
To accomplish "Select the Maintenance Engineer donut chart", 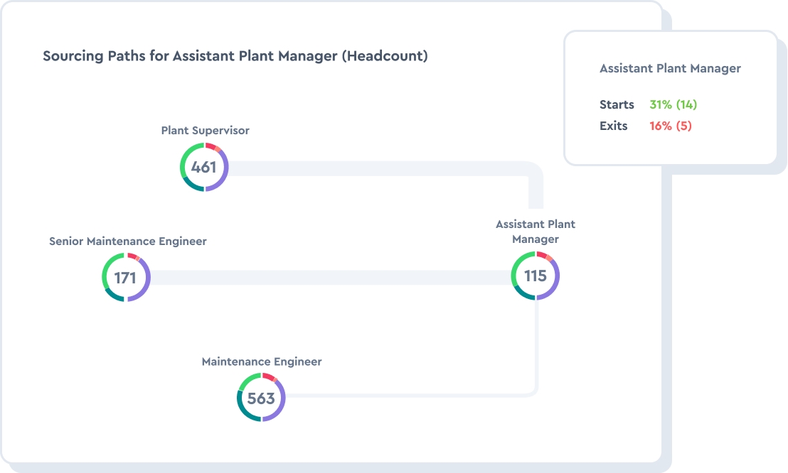I will coord(261,398).
